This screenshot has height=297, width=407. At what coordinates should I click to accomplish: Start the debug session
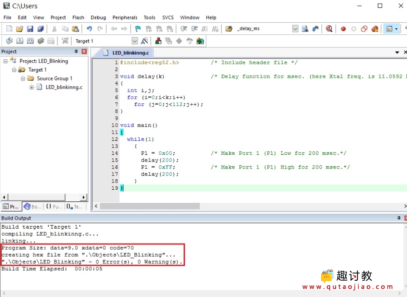(329, 29)
